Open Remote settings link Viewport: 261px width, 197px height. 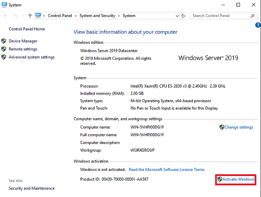click(x=23, y=49)
